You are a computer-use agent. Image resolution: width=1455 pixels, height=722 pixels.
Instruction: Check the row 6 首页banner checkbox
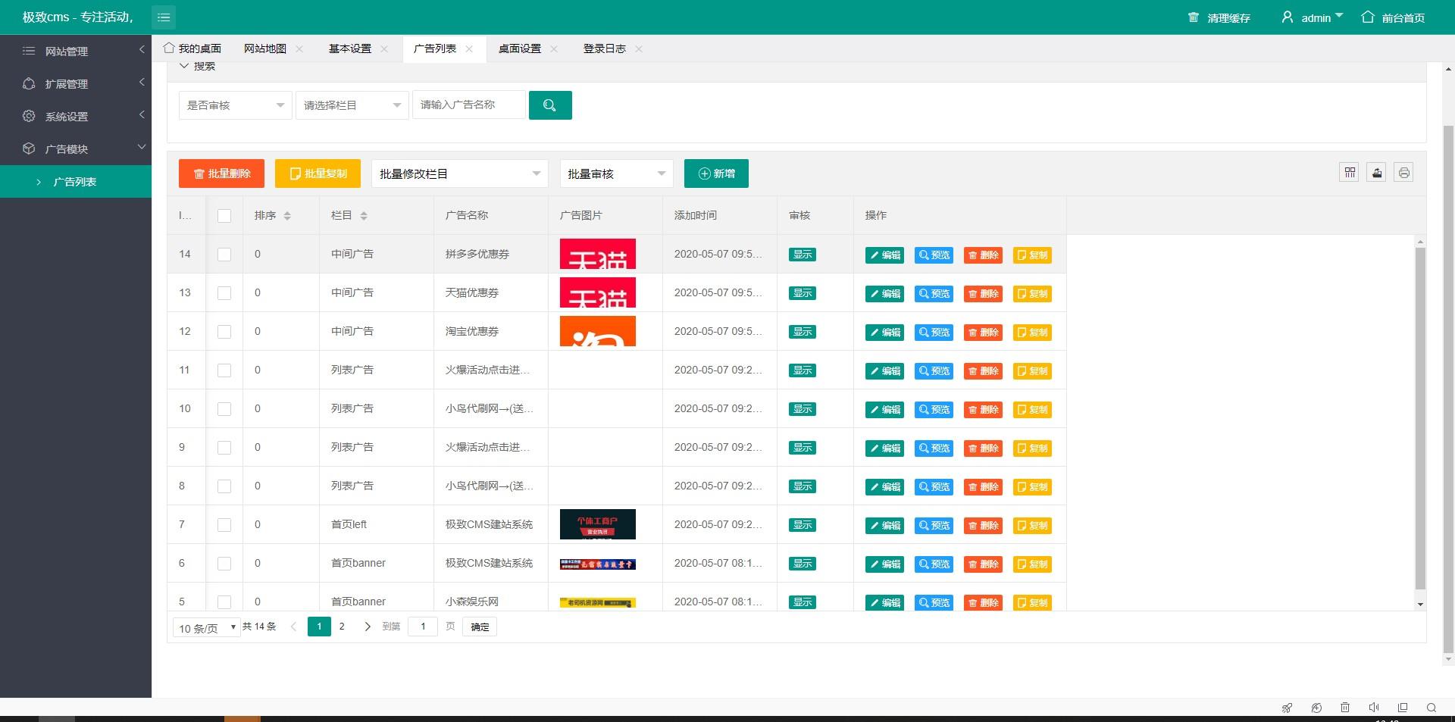(x=224, y=564)
